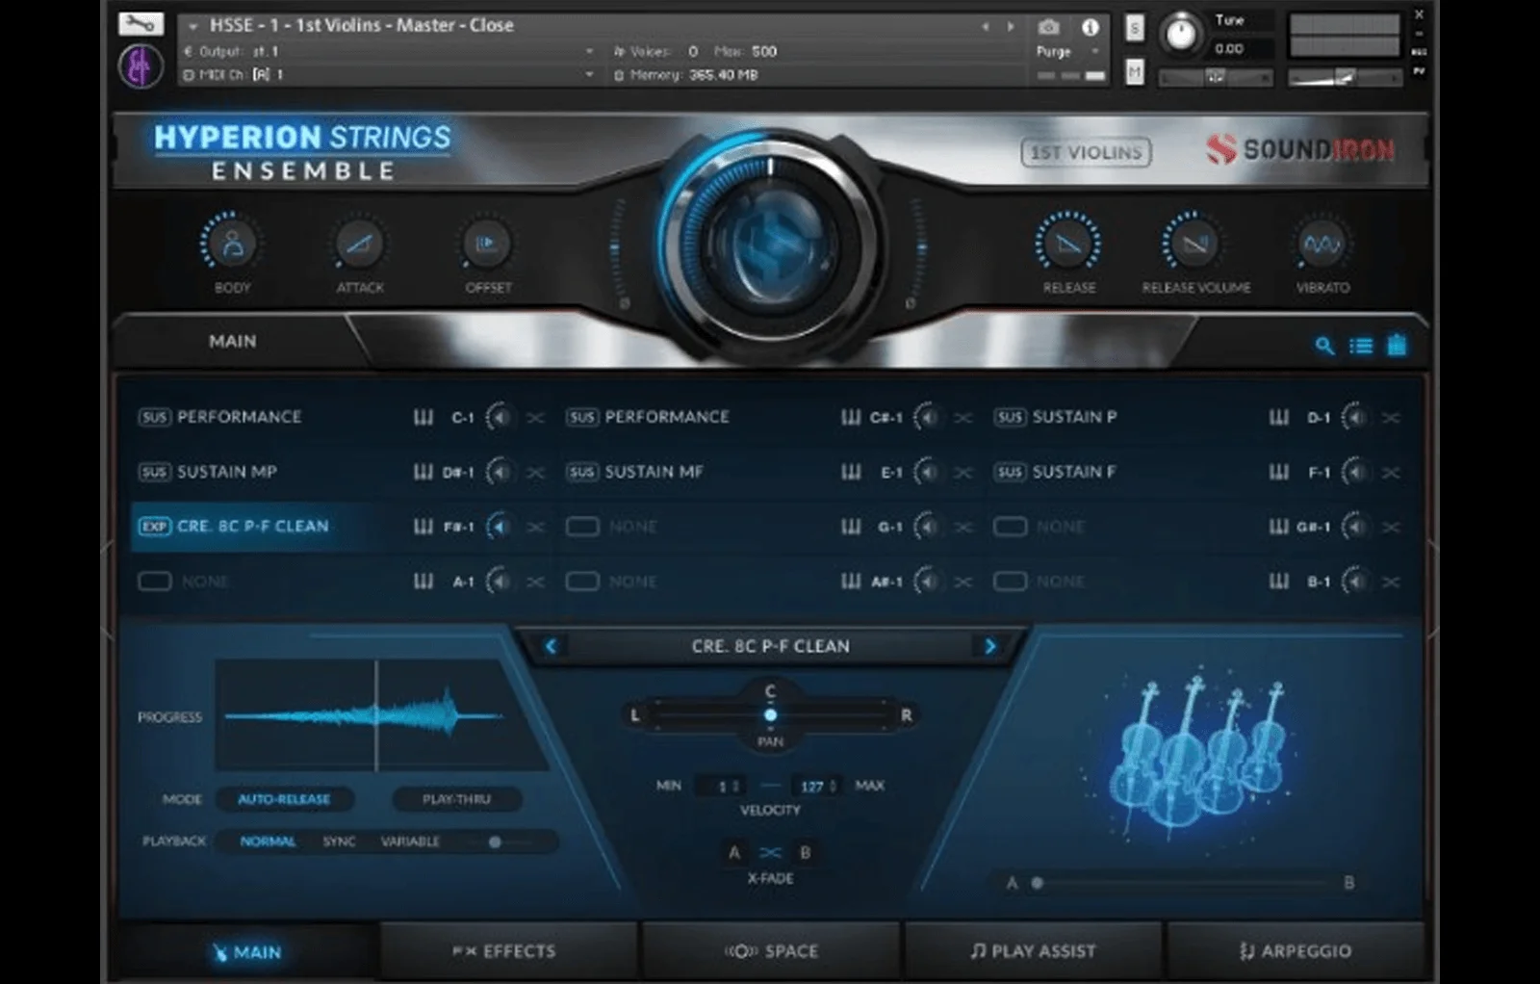Click the Vibrato knob icon
The height and width of the screenshot is (984, 1540).
1322,245
